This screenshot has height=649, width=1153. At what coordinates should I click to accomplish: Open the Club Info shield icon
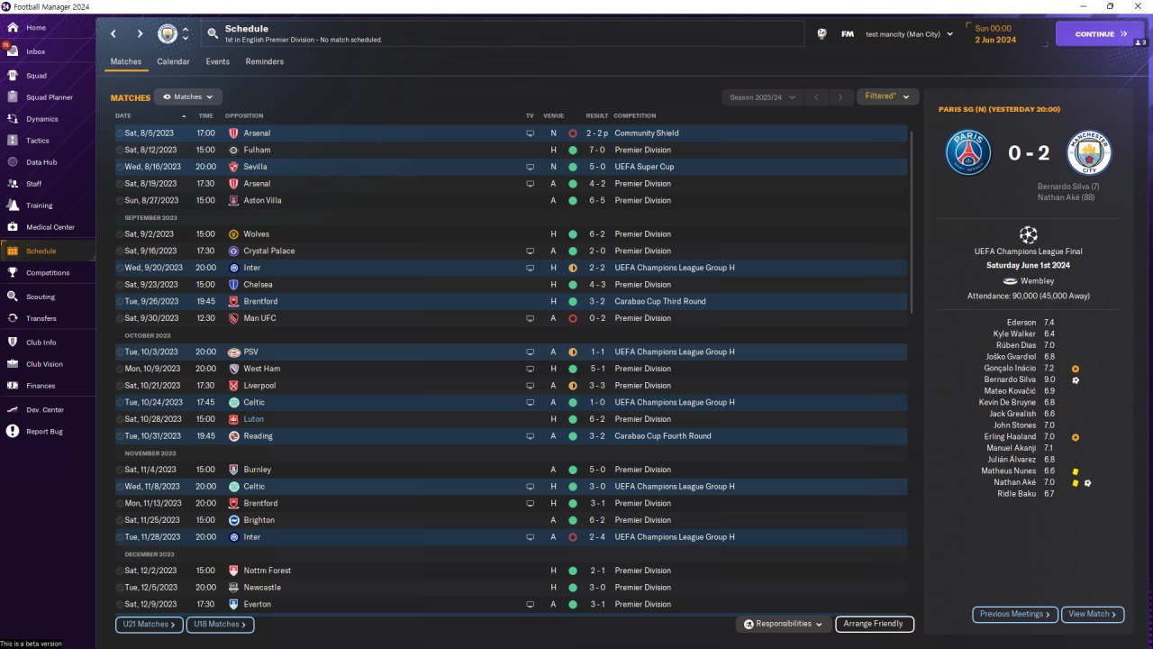(x=13, y=343)
